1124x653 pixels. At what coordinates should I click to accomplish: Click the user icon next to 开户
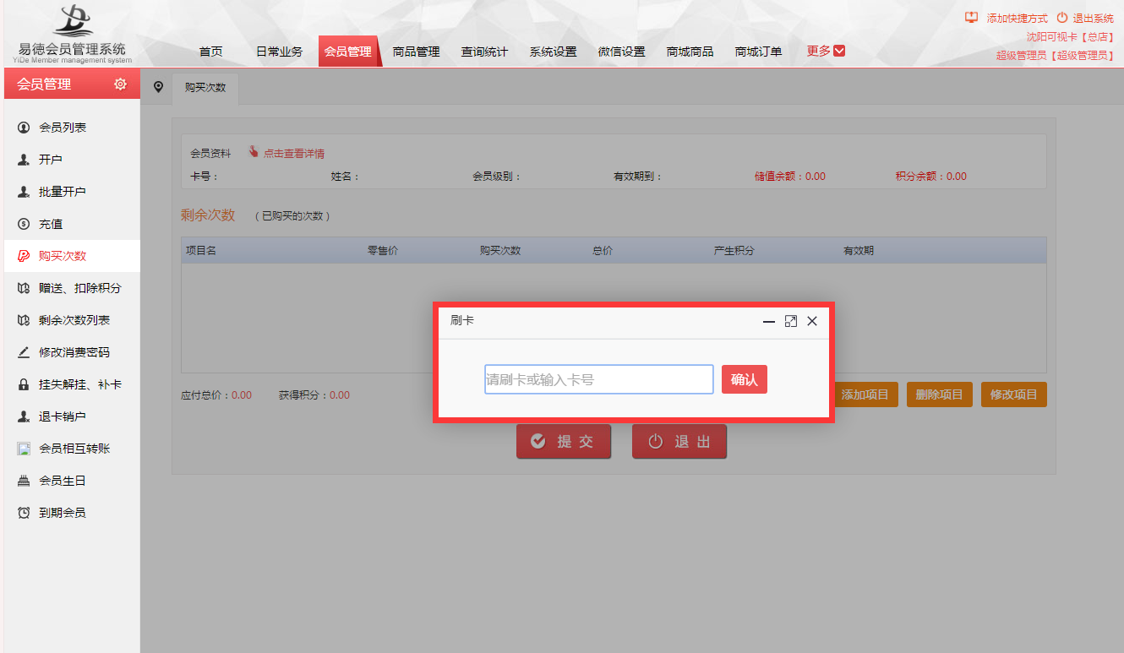tap(24, 160)
